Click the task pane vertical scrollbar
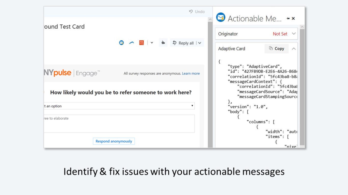The width and height of the screenshot is (348, 195). (x=302, y=86)
